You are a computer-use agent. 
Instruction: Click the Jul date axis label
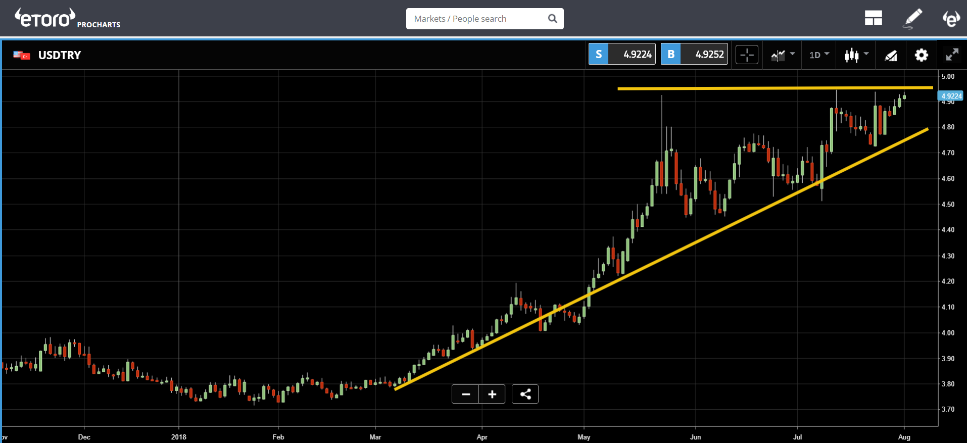(x=797, y=437)
